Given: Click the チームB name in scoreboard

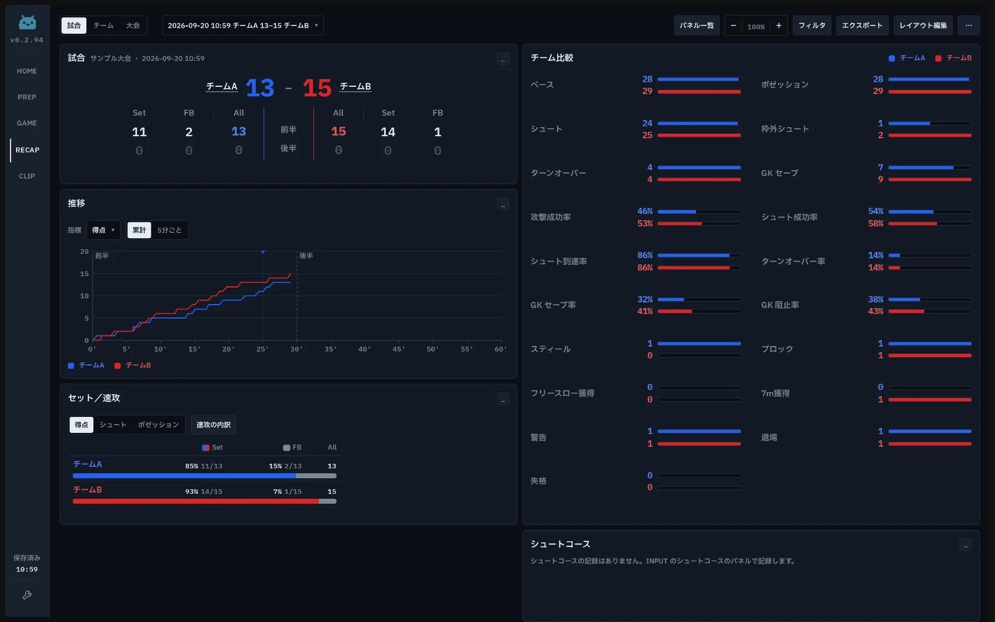Looking at the screenshot, I should coord(355,87).
